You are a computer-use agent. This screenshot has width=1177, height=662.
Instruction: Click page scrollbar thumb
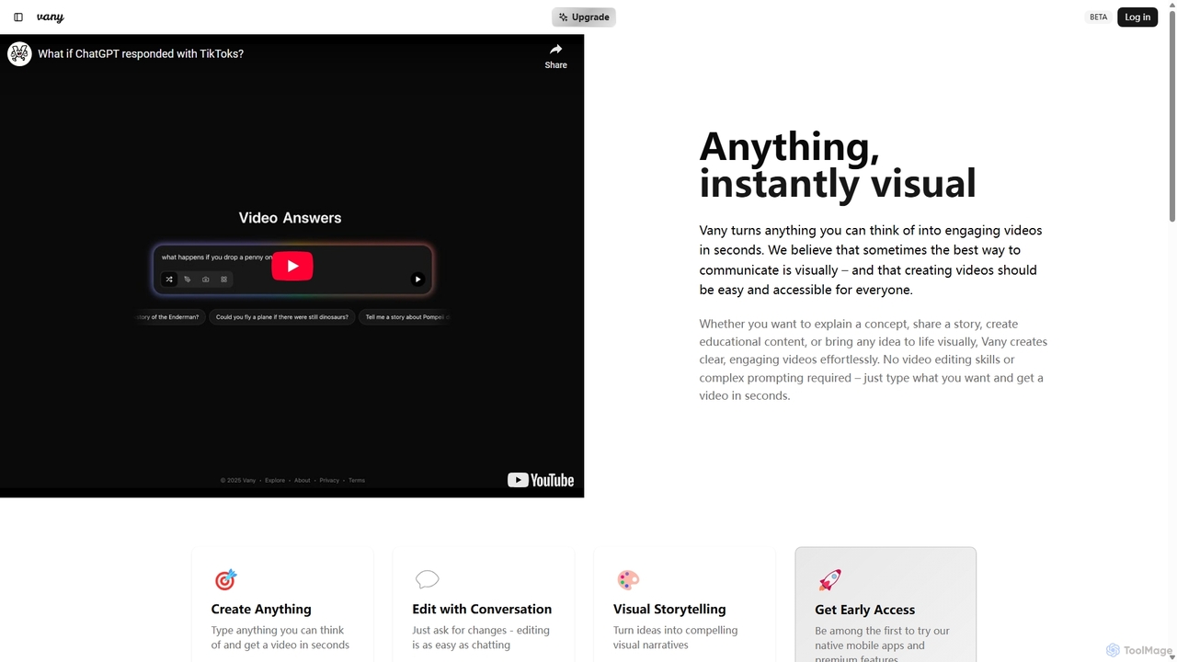coord(1171,116)
